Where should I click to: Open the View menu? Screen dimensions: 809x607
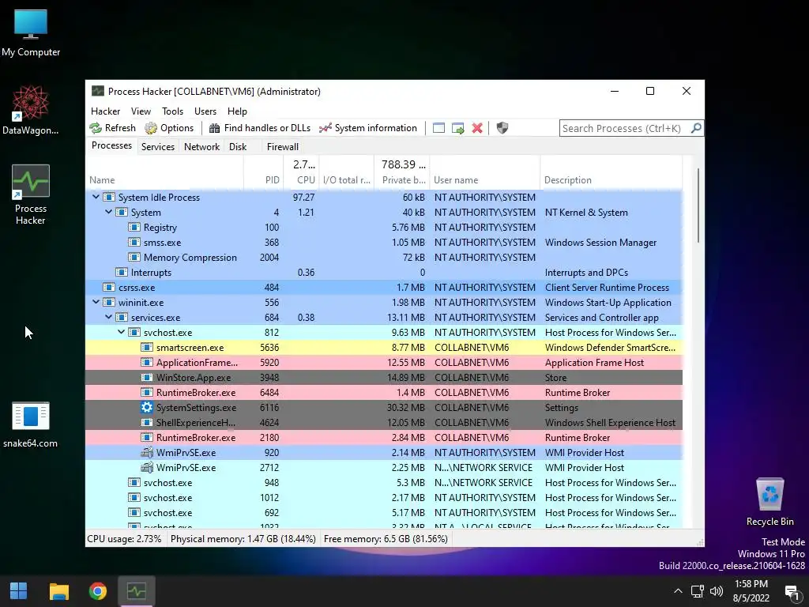[141, 111]
